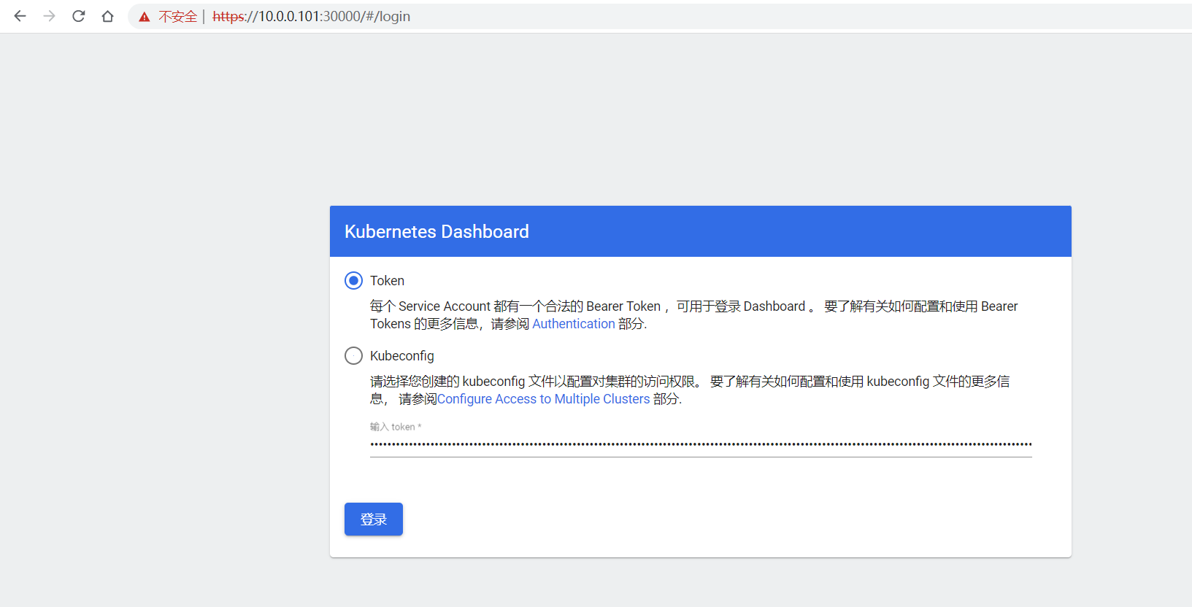This screenshot has height=607, width=1192.
Task: Click the Token option label
Action: click(387, 281)
